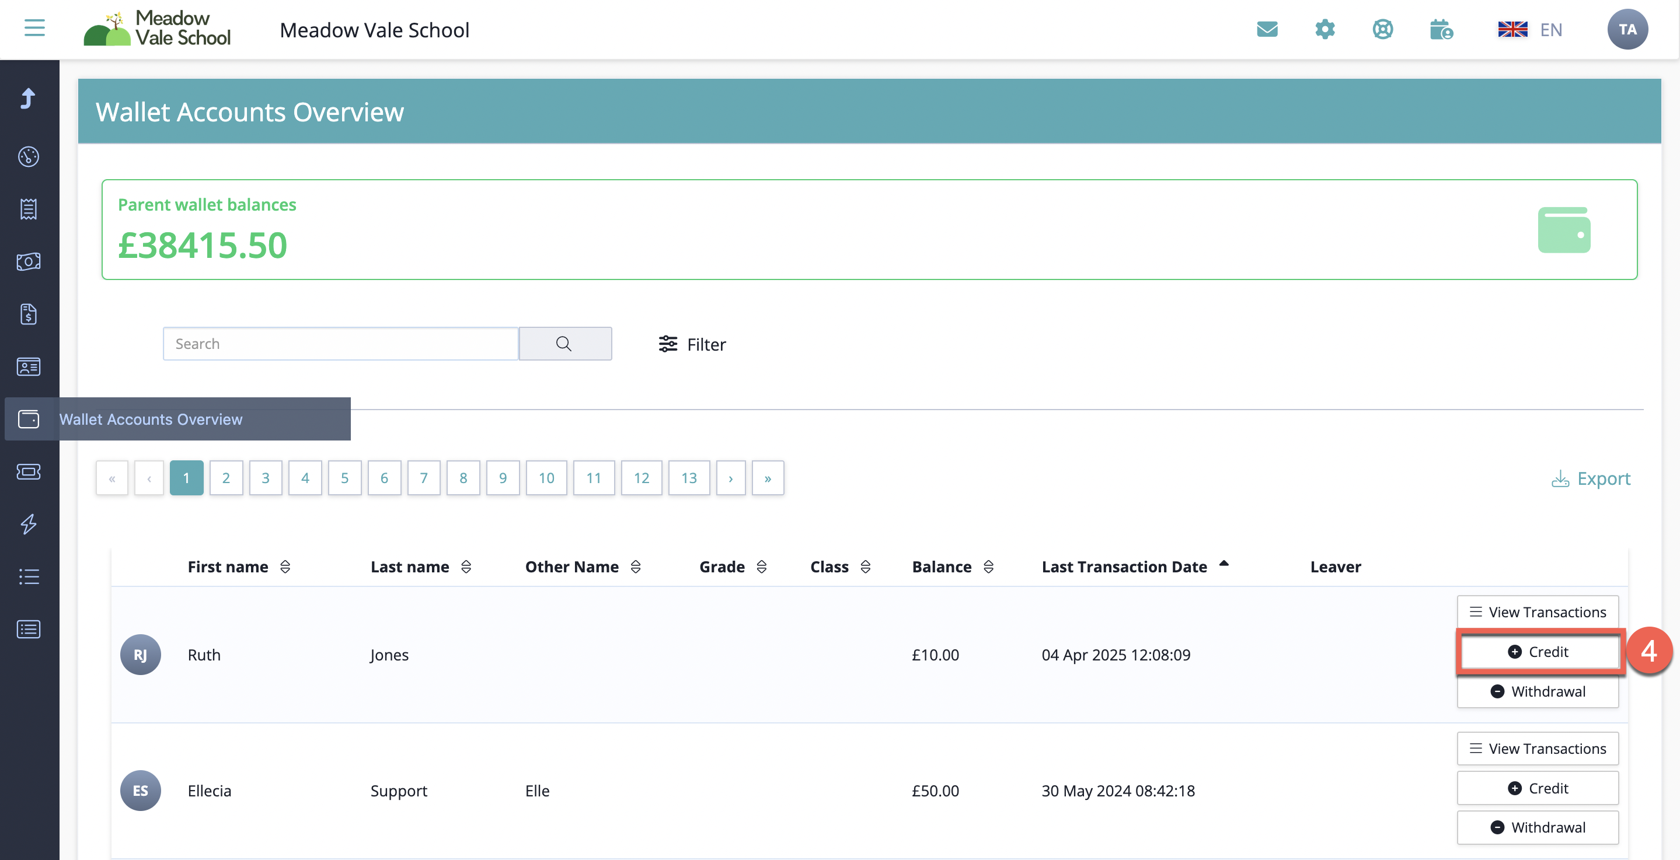Go to next page of results
Screen dimensions: 1680x860
[x=731, y=478]
